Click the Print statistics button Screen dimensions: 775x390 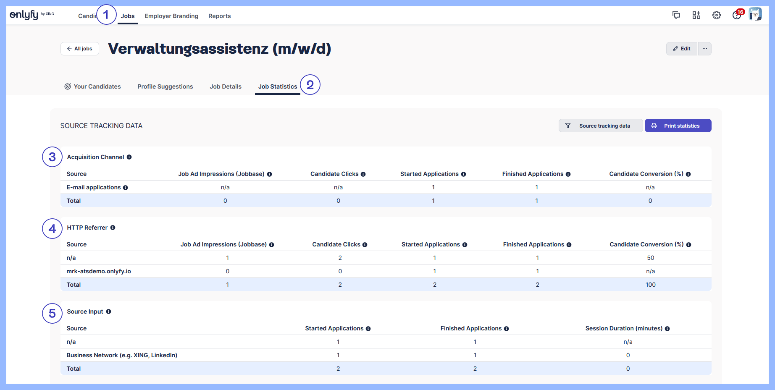click(x=678, y=126)
